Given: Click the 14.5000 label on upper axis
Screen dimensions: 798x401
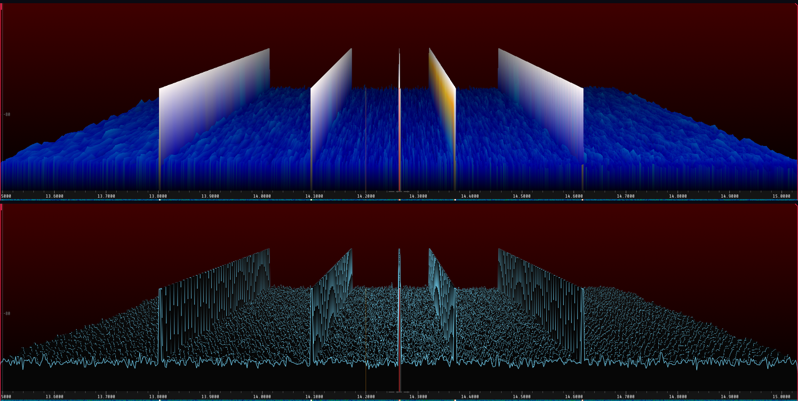Looking at the screenshot, I should (522, 196).
